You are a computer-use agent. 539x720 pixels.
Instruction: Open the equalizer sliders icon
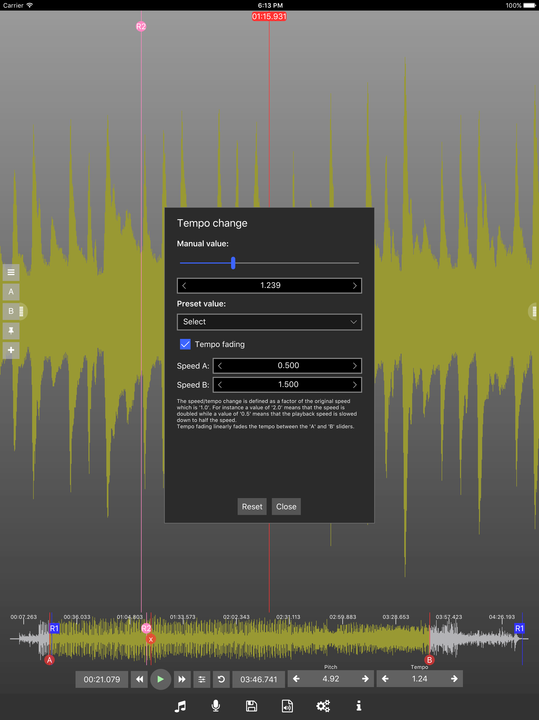[x=202, y=679]
